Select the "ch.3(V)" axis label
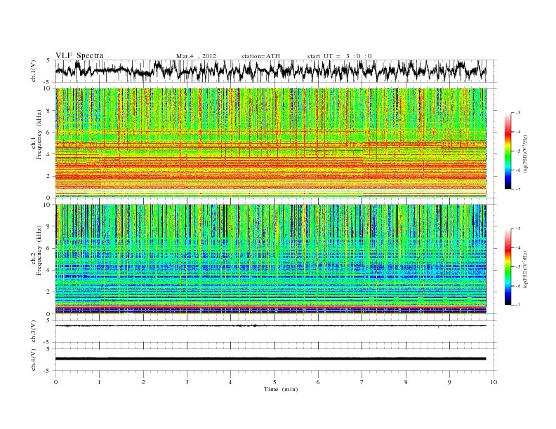 [x=34, y=331]
